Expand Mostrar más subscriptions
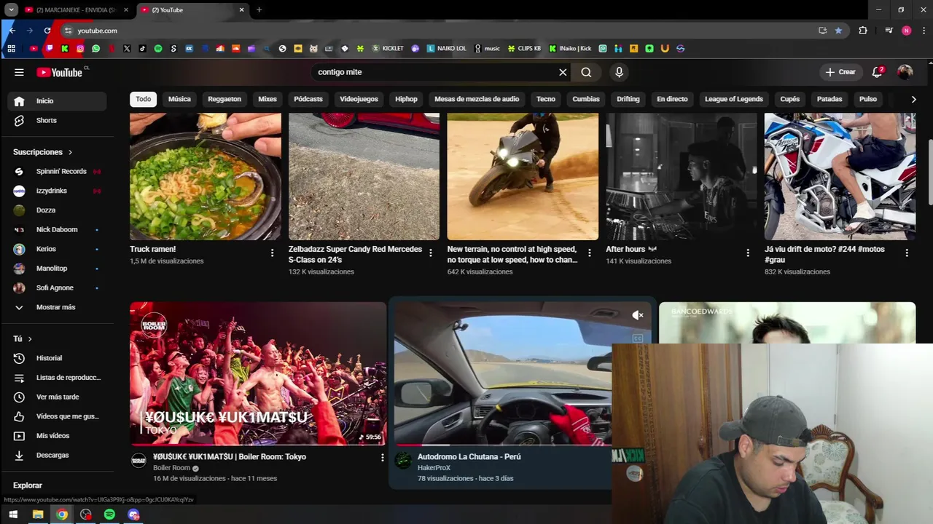Viewport: 933px width, 524px height. tap(57, 307)
